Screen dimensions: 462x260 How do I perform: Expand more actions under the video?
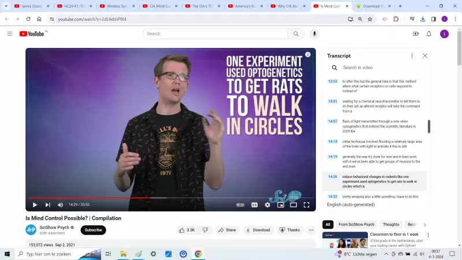pos(311,230)
